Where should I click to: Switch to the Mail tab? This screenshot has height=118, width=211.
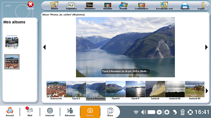pos(30,112)
